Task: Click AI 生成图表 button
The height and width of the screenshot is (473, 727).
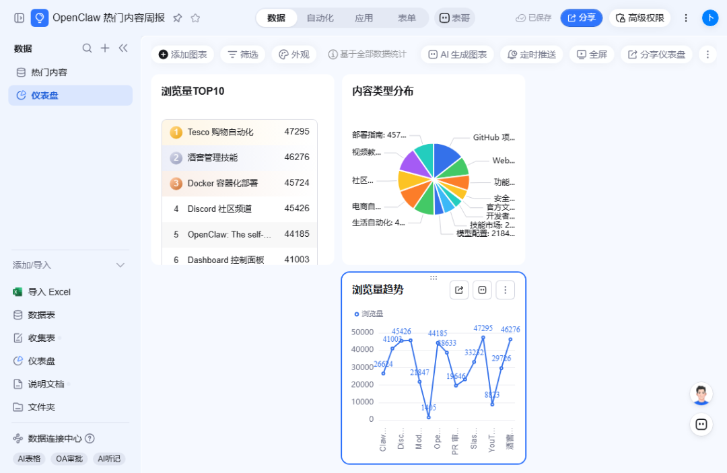Action: (457, 54)
